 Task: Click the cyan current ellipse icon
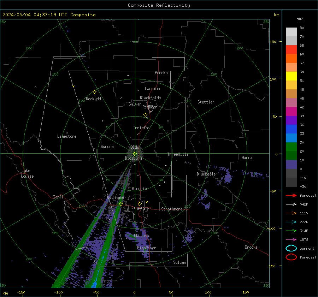(291, 248)
